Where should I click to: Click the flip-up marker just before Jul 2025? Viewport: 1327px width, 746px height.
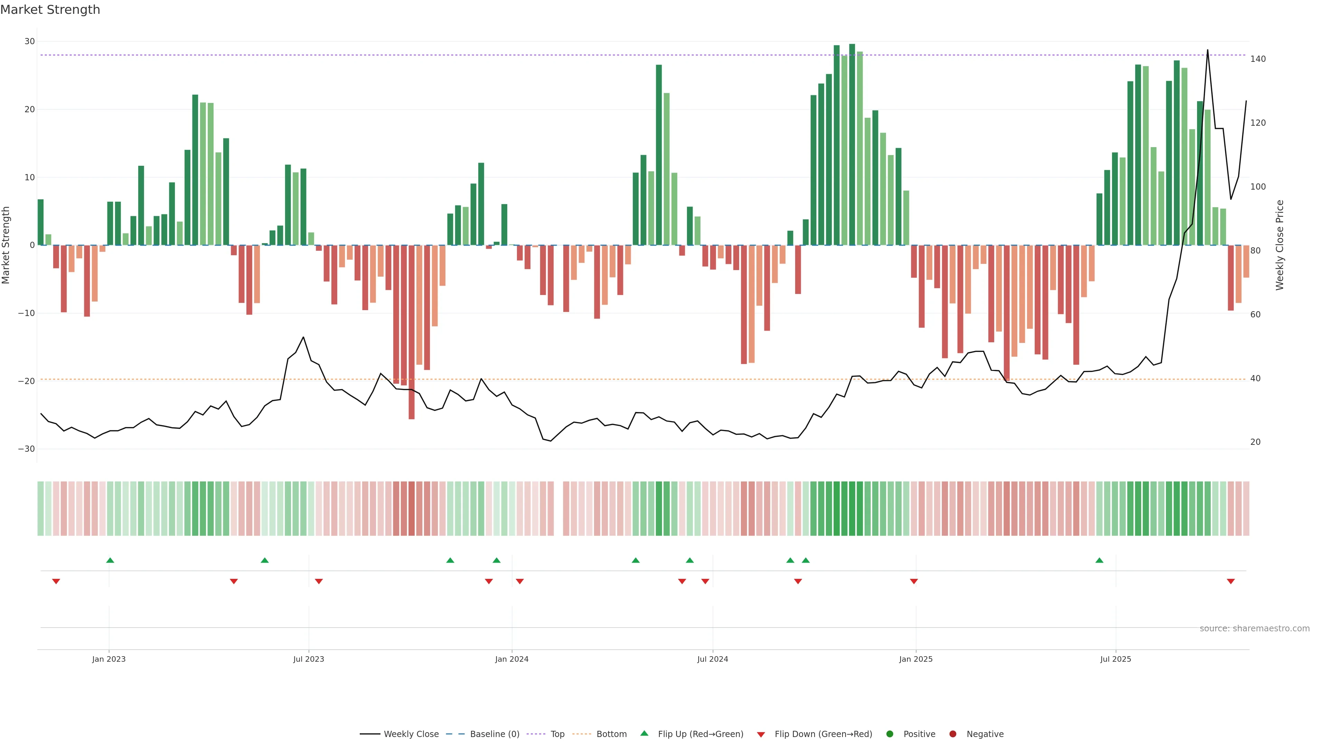coord(1099,560)
